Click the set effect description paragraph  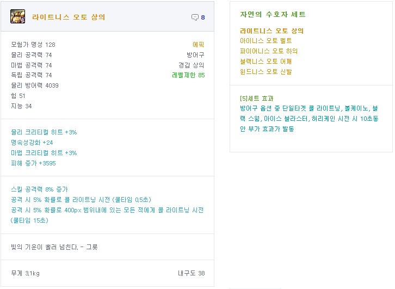coord(309,119)
